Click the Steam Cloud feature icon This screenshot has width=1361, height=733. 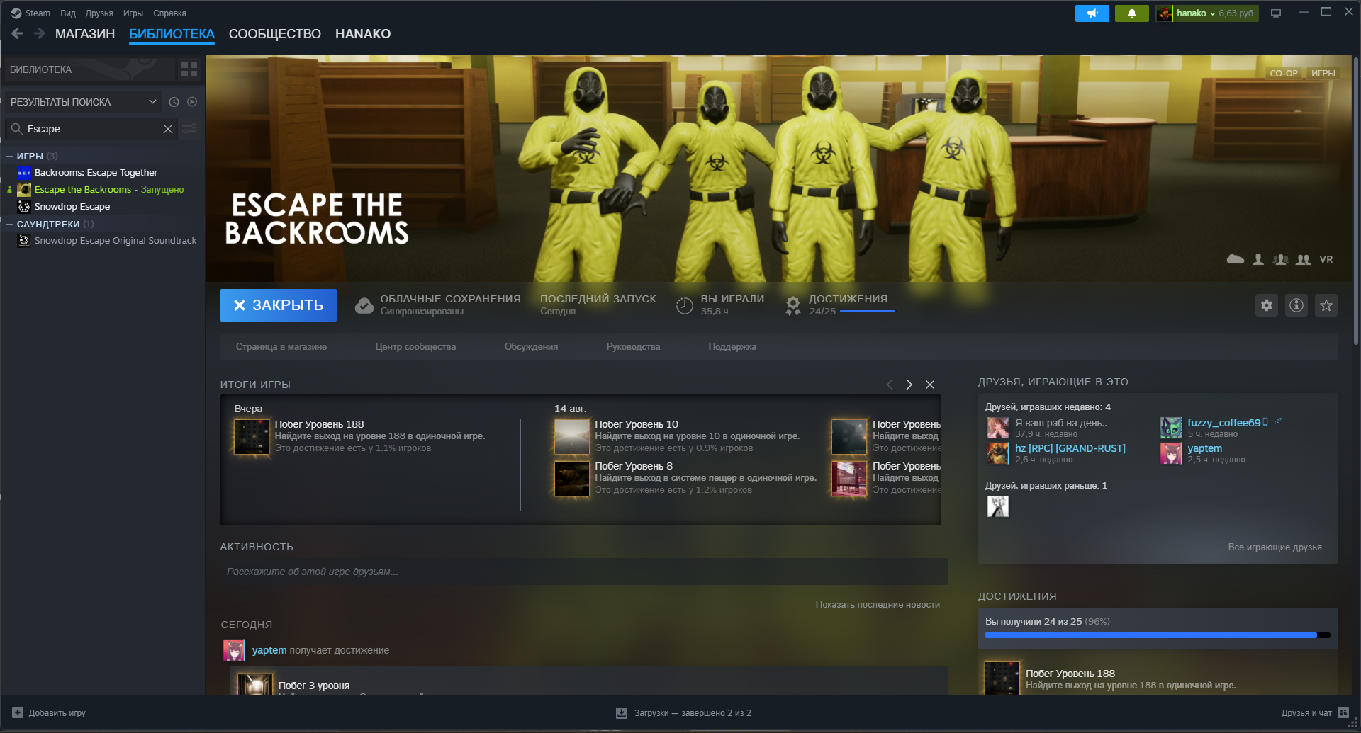(x=1236, y=259)
